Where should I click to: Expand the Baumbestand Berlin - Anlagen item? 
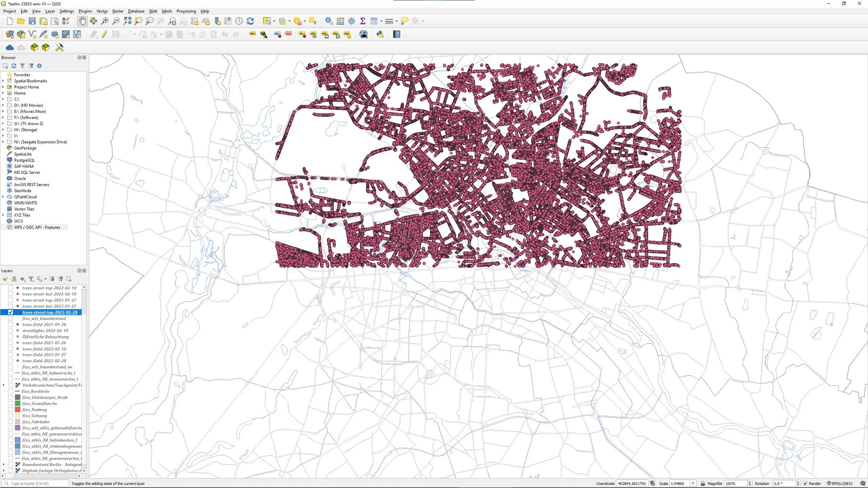coord(4,464)
